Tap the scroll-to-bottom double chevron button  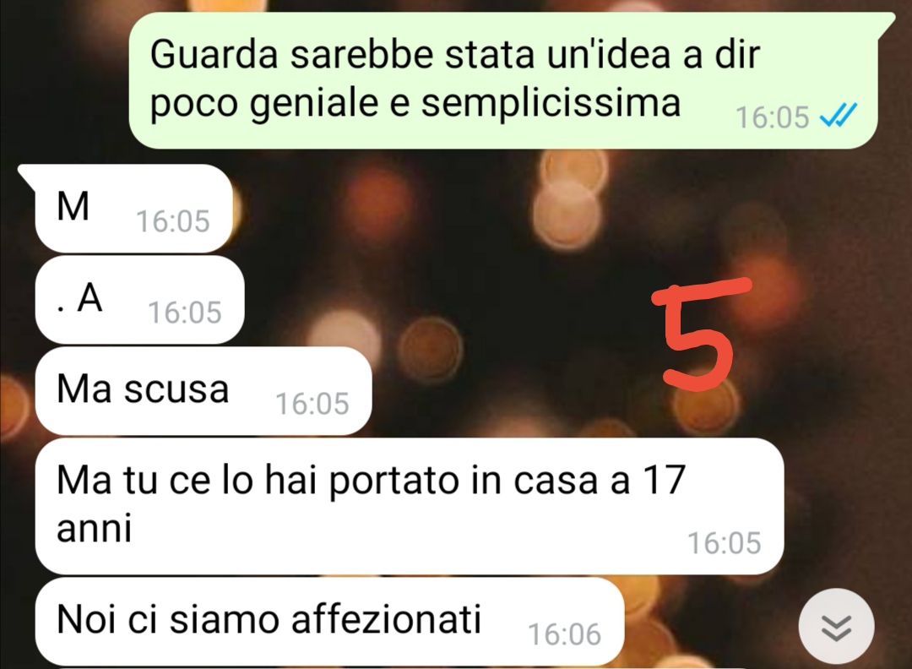836,627
